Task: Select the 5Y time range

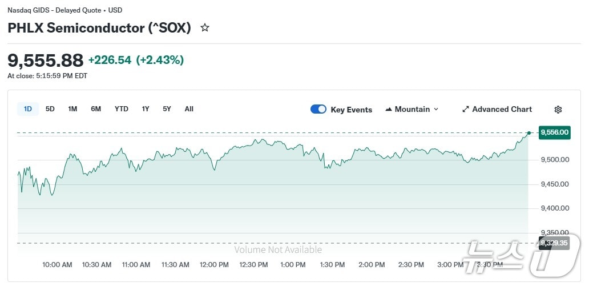Action: (167, 109)
